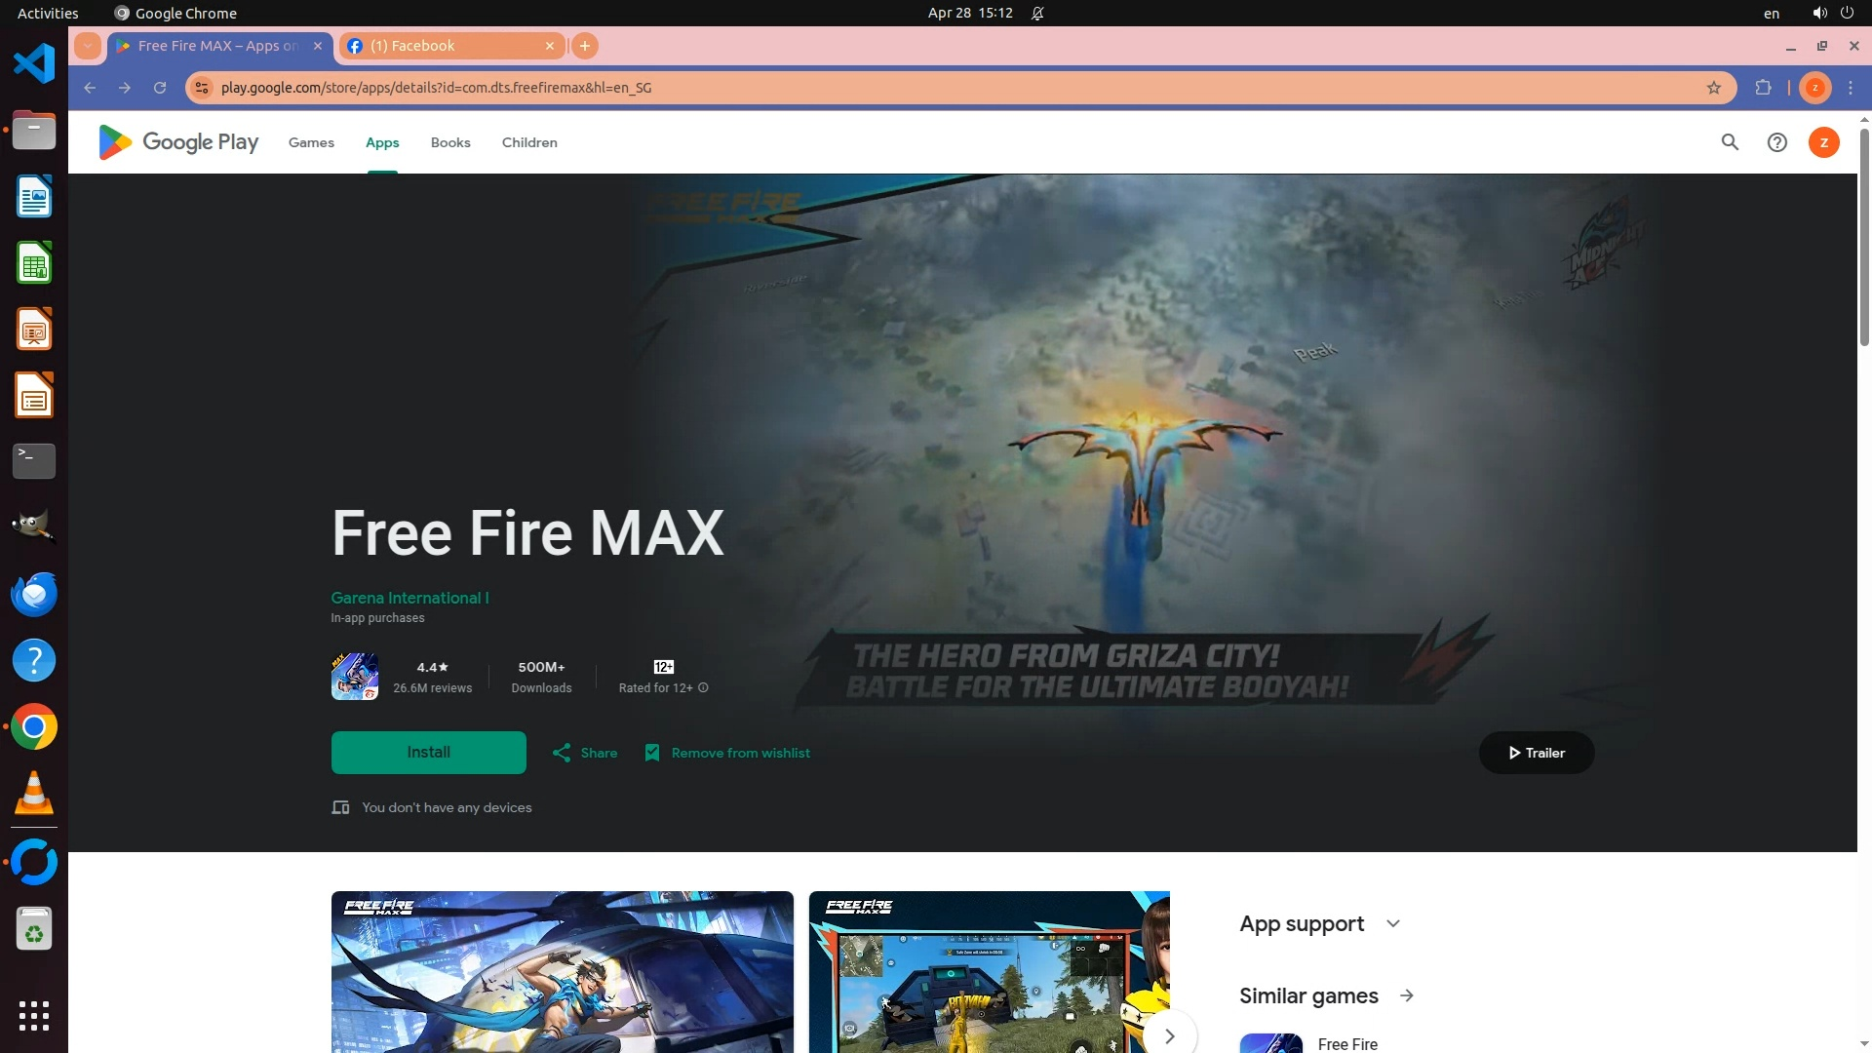The image size is (1872, 1053).
Task: Launch Visual Studio Code from dock
Action: (x=34, y=63)
